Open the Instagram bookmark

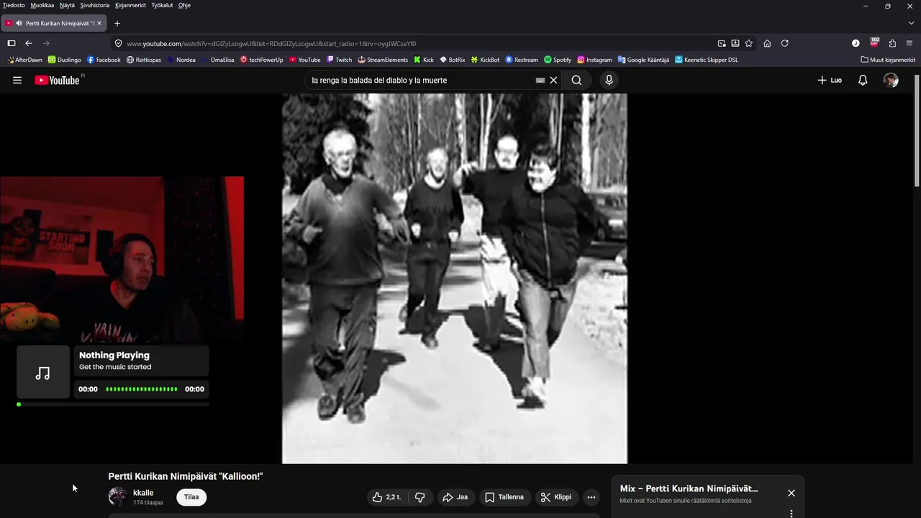click(x=594, y=60)
